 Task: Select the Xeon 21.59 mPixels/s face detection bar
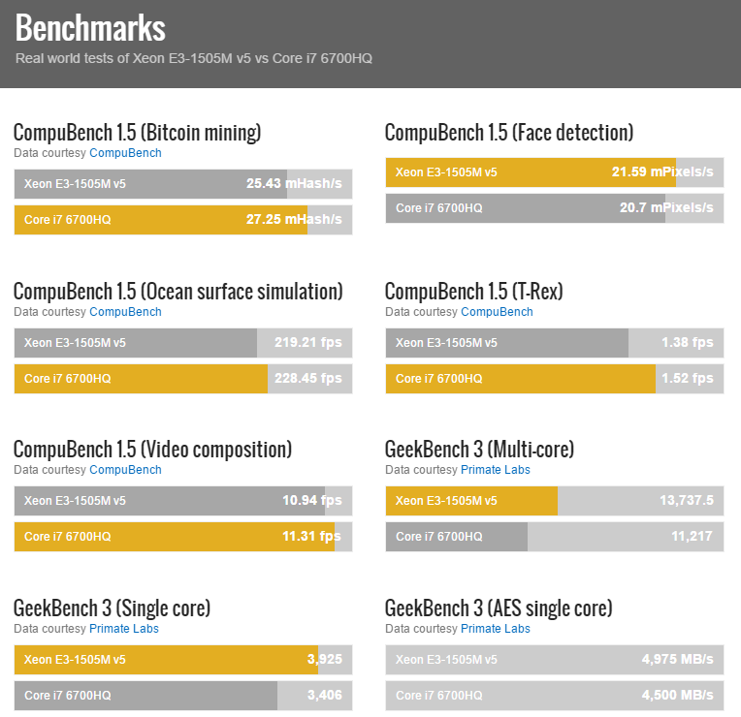(x=554, y=172)
